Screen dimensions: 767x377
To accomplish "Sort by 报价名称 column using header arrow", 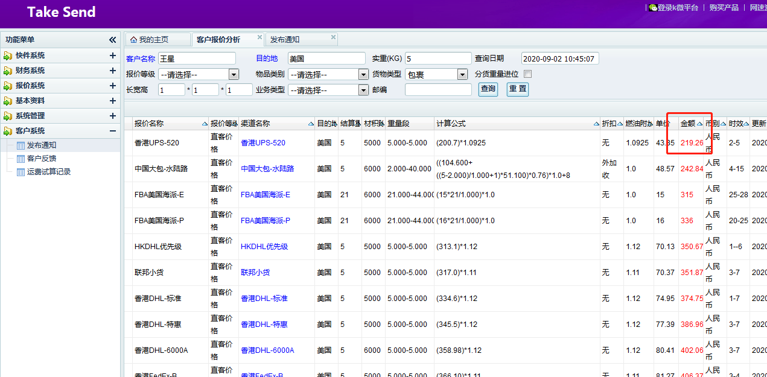I will pos(205,124).
